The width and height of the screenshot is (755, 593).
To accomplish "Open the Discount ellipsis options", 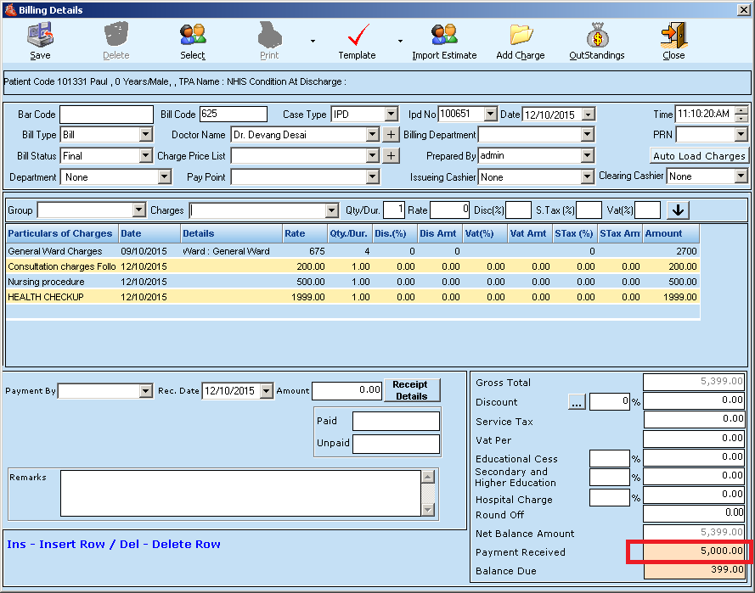I will coord(577,402).
